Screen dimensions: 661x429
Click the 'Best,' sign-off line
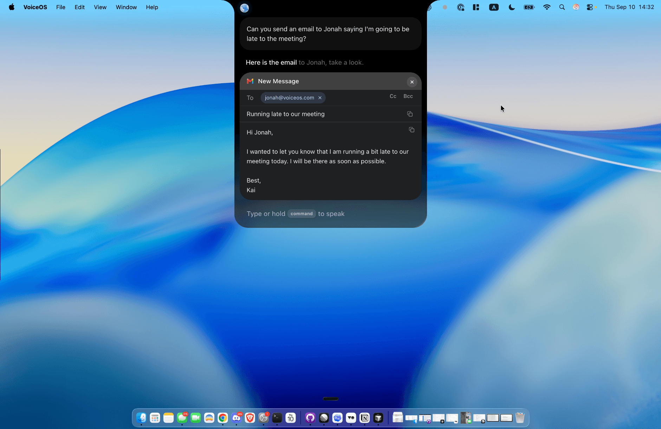tap(254, 180)
